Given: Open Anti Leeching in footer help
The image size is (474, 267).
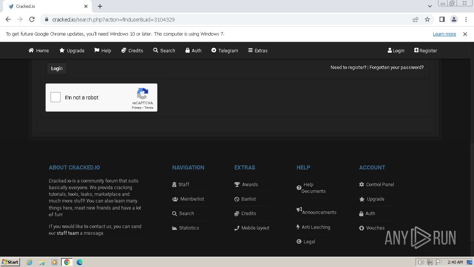Looking at the screenshot, I should (313, 227).
